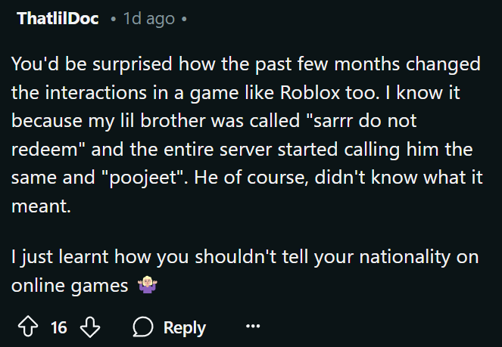Viewport: 502px width, 347px height.
Task: Click the word redeem in the comment
Action: coord(45,149)
